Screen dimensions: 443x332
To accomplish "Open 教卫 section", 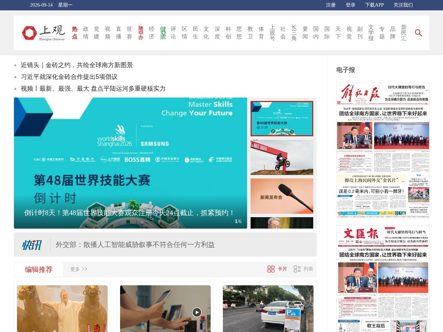I will (250, 33).
